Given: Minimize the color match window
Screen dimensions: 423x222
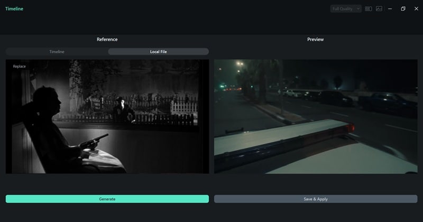Looking at the screenshot, I should [x=390, y=8].
